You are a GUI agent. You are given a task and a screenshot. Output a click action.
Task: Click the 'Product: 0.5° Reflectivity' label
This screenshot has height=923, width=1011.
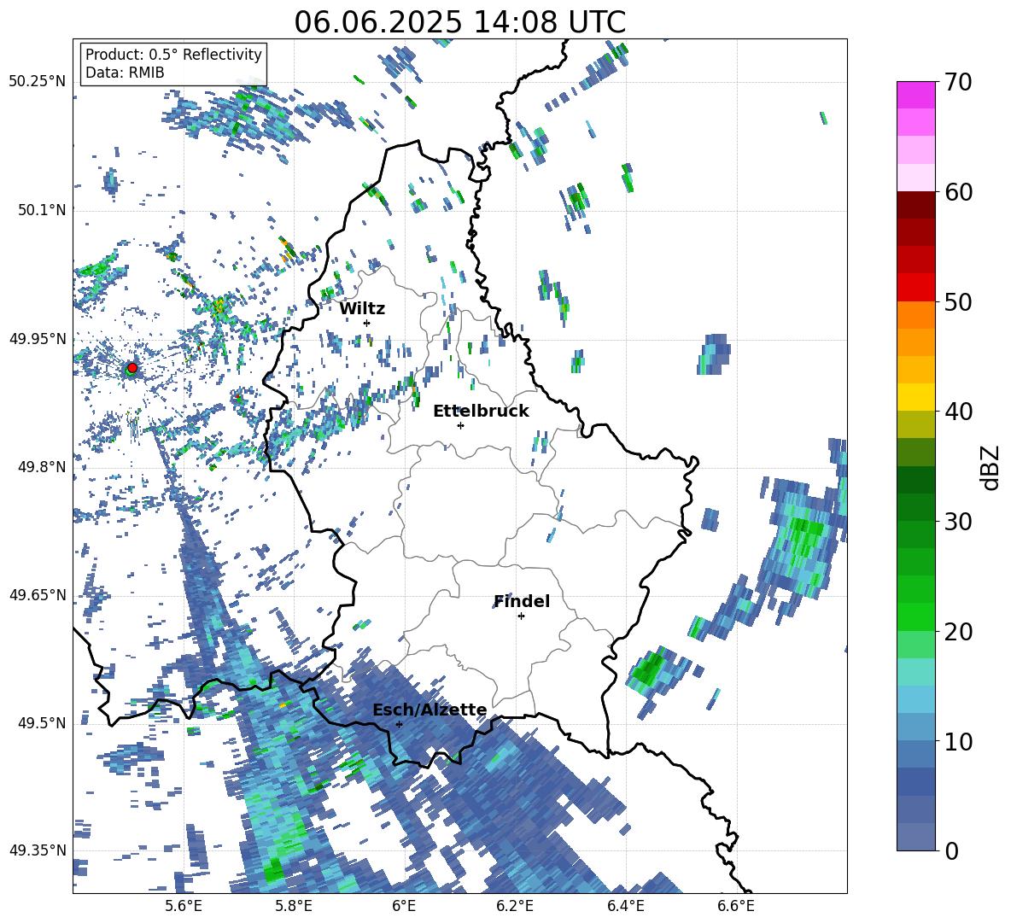[173, 54]
